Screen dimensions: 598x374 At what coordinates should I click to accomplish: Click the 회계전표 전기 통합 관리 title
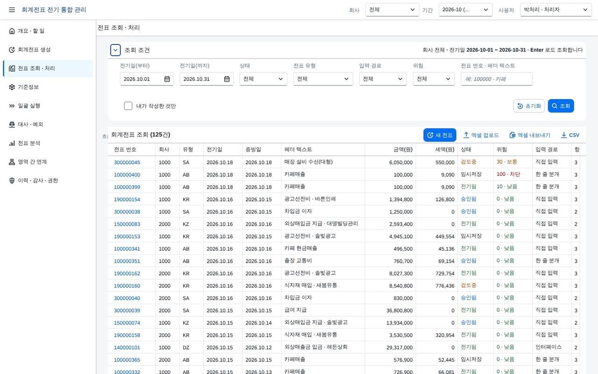[54, 10]
